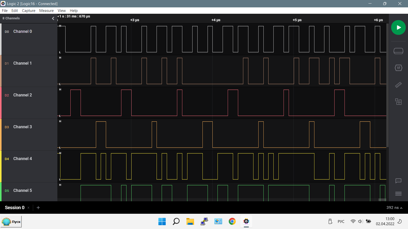Open the hamburger main menu icon
Image resolution: width=408 pixels, height=229 pixels.
[x=398, y=194]
